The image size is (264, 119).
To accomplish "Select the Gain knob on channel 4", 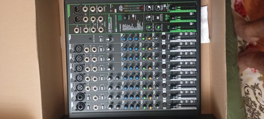I will click(x=110, y=78).
